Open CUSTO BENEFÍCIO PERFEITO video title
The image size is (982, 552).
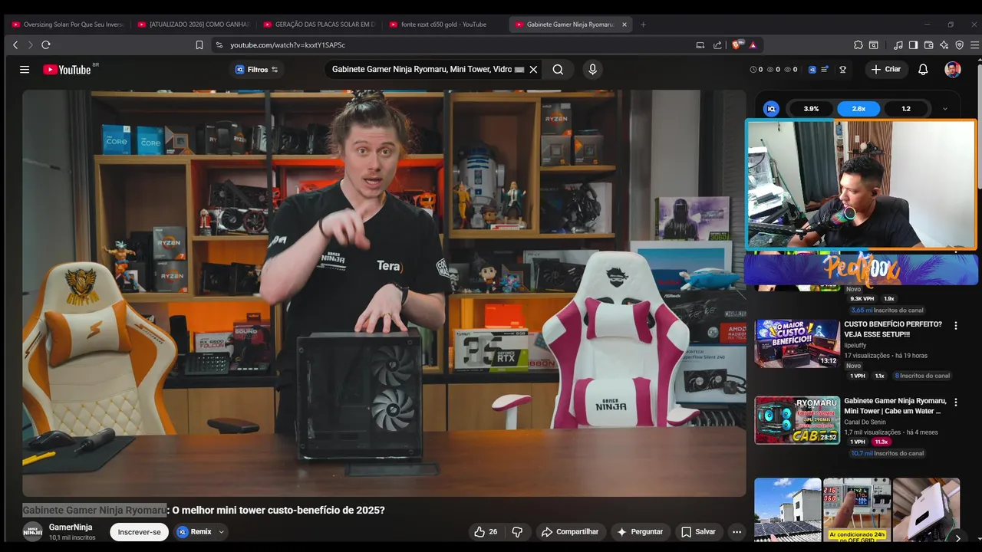coord(893,329)
